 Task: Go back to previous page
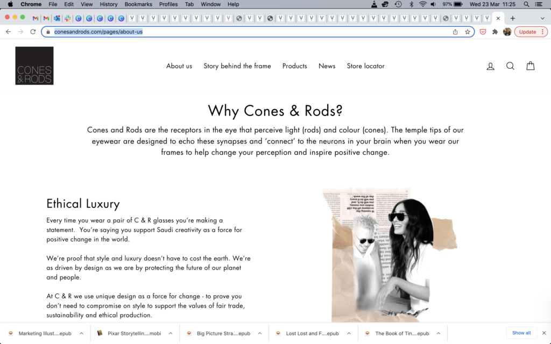point(9,32)
